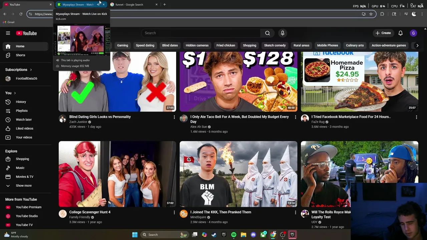Screen dimensions: 427x240
Task: Open Alex Ah Sue channel link
Action: coord(199,127)
